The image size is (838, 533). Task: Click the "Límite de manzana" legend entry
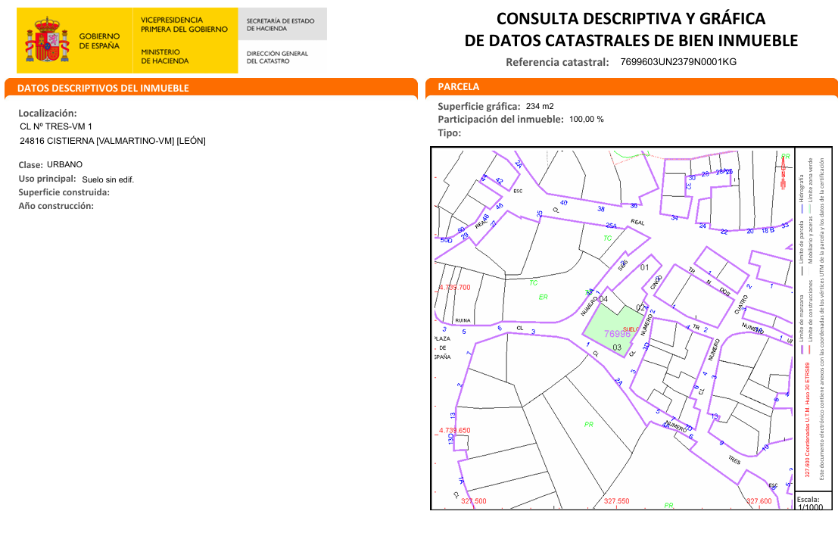(801, 325)
